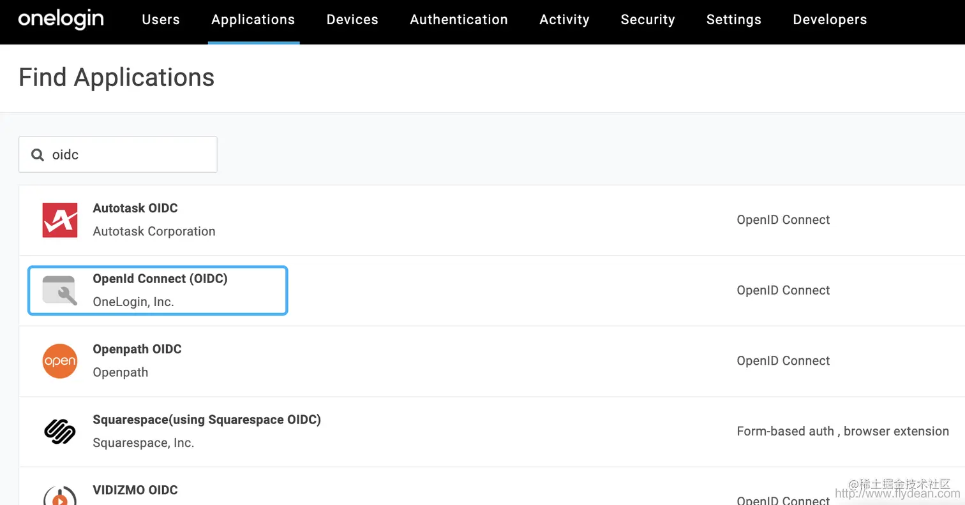
Task: Open the Authentication menu
Action: [459, 20]
